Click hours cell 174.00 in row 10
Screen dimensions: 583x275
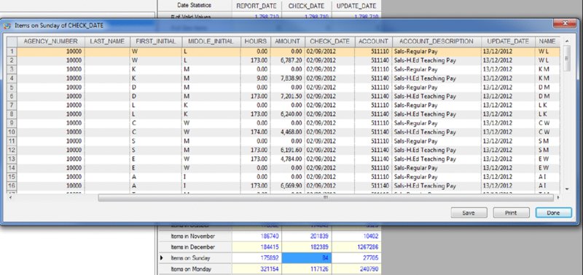(256, 132)
